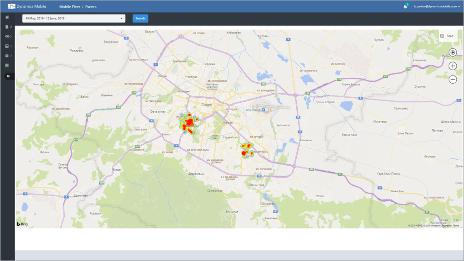Open b.pavlov@dynamicsmobile.com user menu
This screenshot has height=261, width=464.
pos(437,6)
